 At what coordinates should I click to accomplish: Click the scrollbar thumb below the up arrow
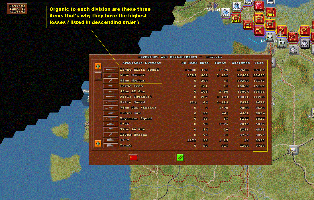pos(98,75)
